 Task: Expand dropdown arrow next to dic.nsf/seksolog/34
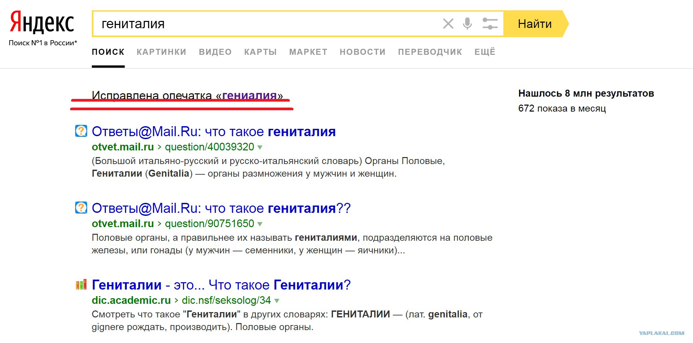pyautogui.click(x=277, y=301)
